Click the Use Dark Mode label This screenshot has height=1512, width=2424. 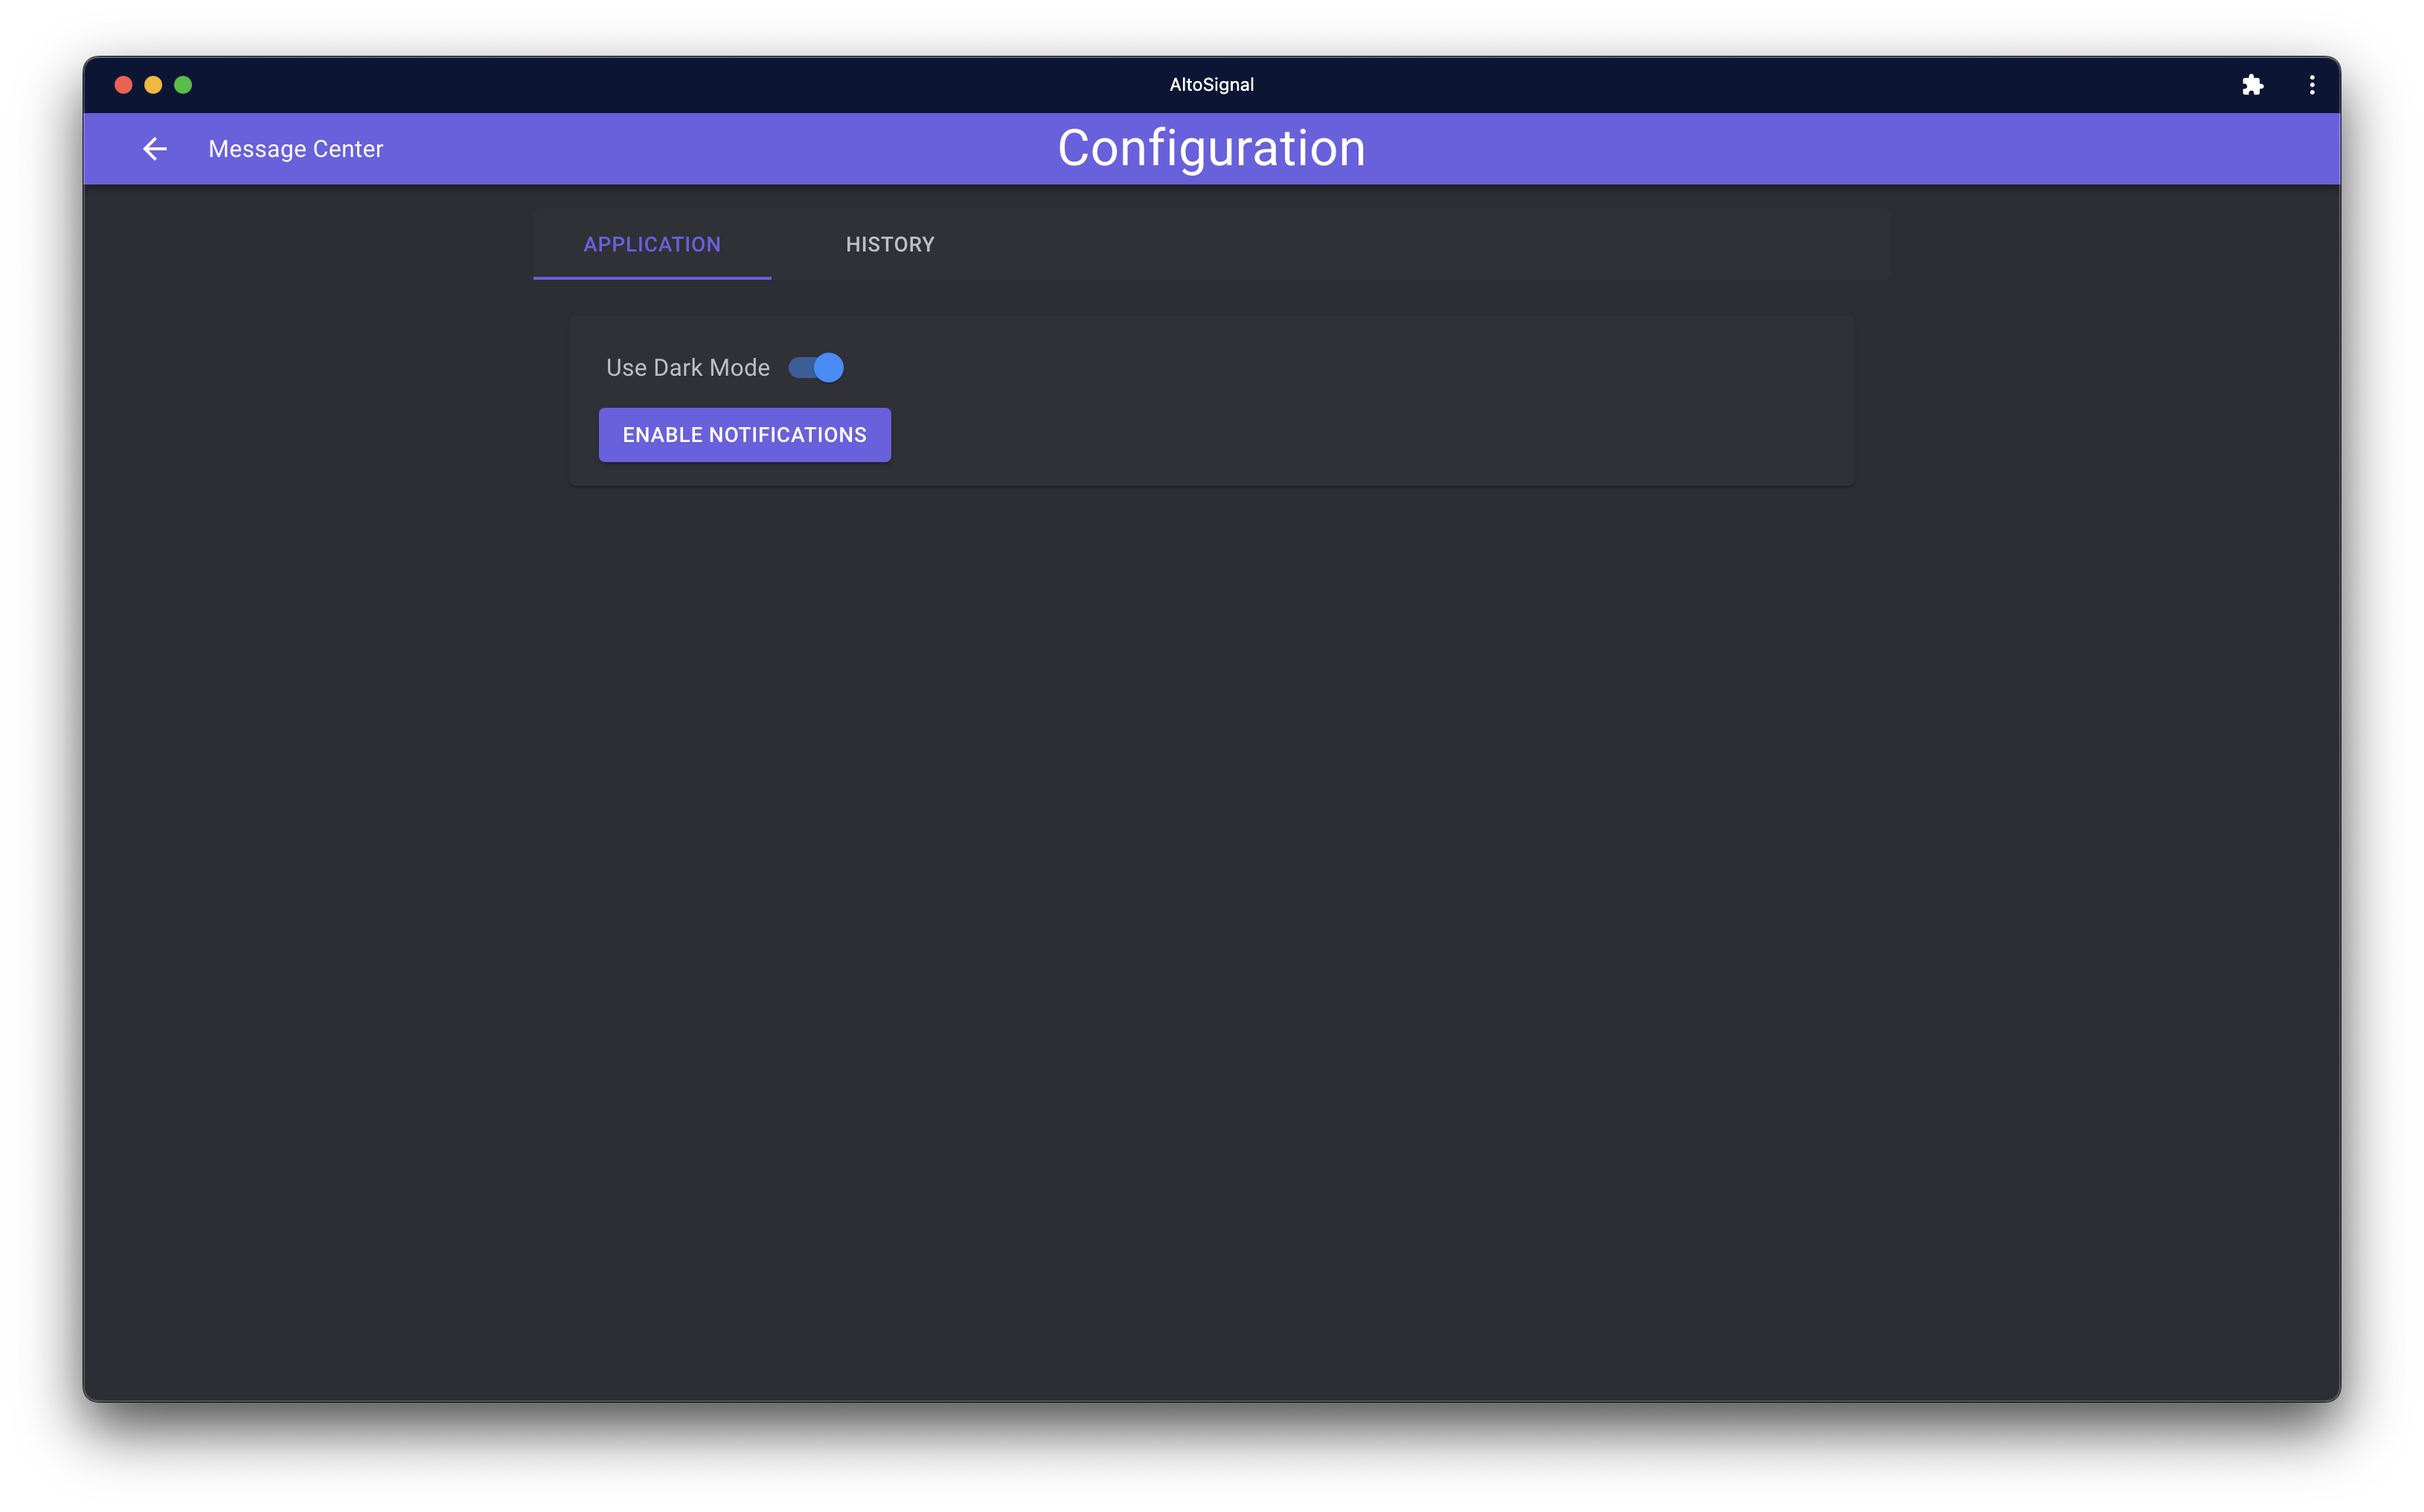(x=687, y=368)
